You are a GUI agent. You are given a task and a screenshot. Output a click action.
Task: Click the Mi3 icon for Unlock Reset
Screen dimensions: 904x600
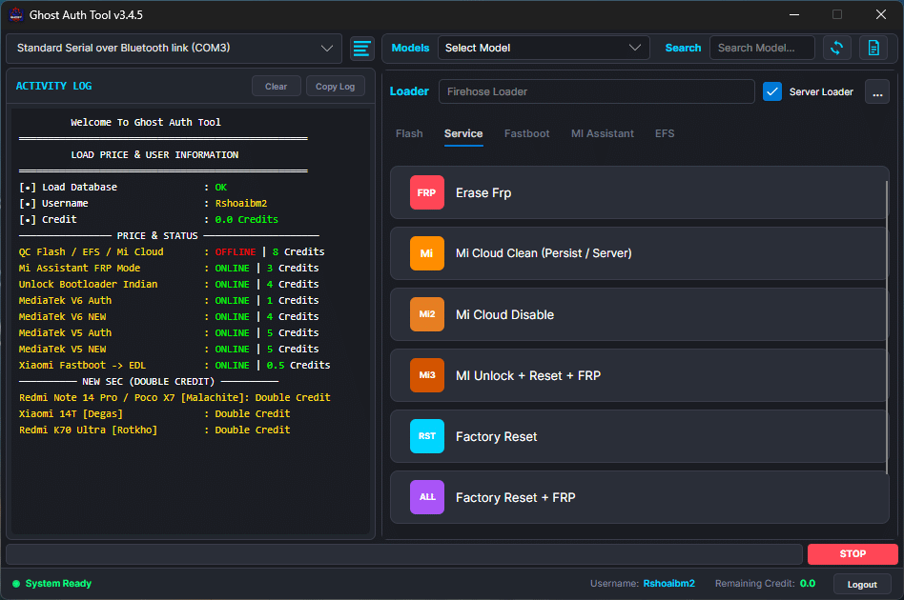pyautogui.click(x=426, y=375)
